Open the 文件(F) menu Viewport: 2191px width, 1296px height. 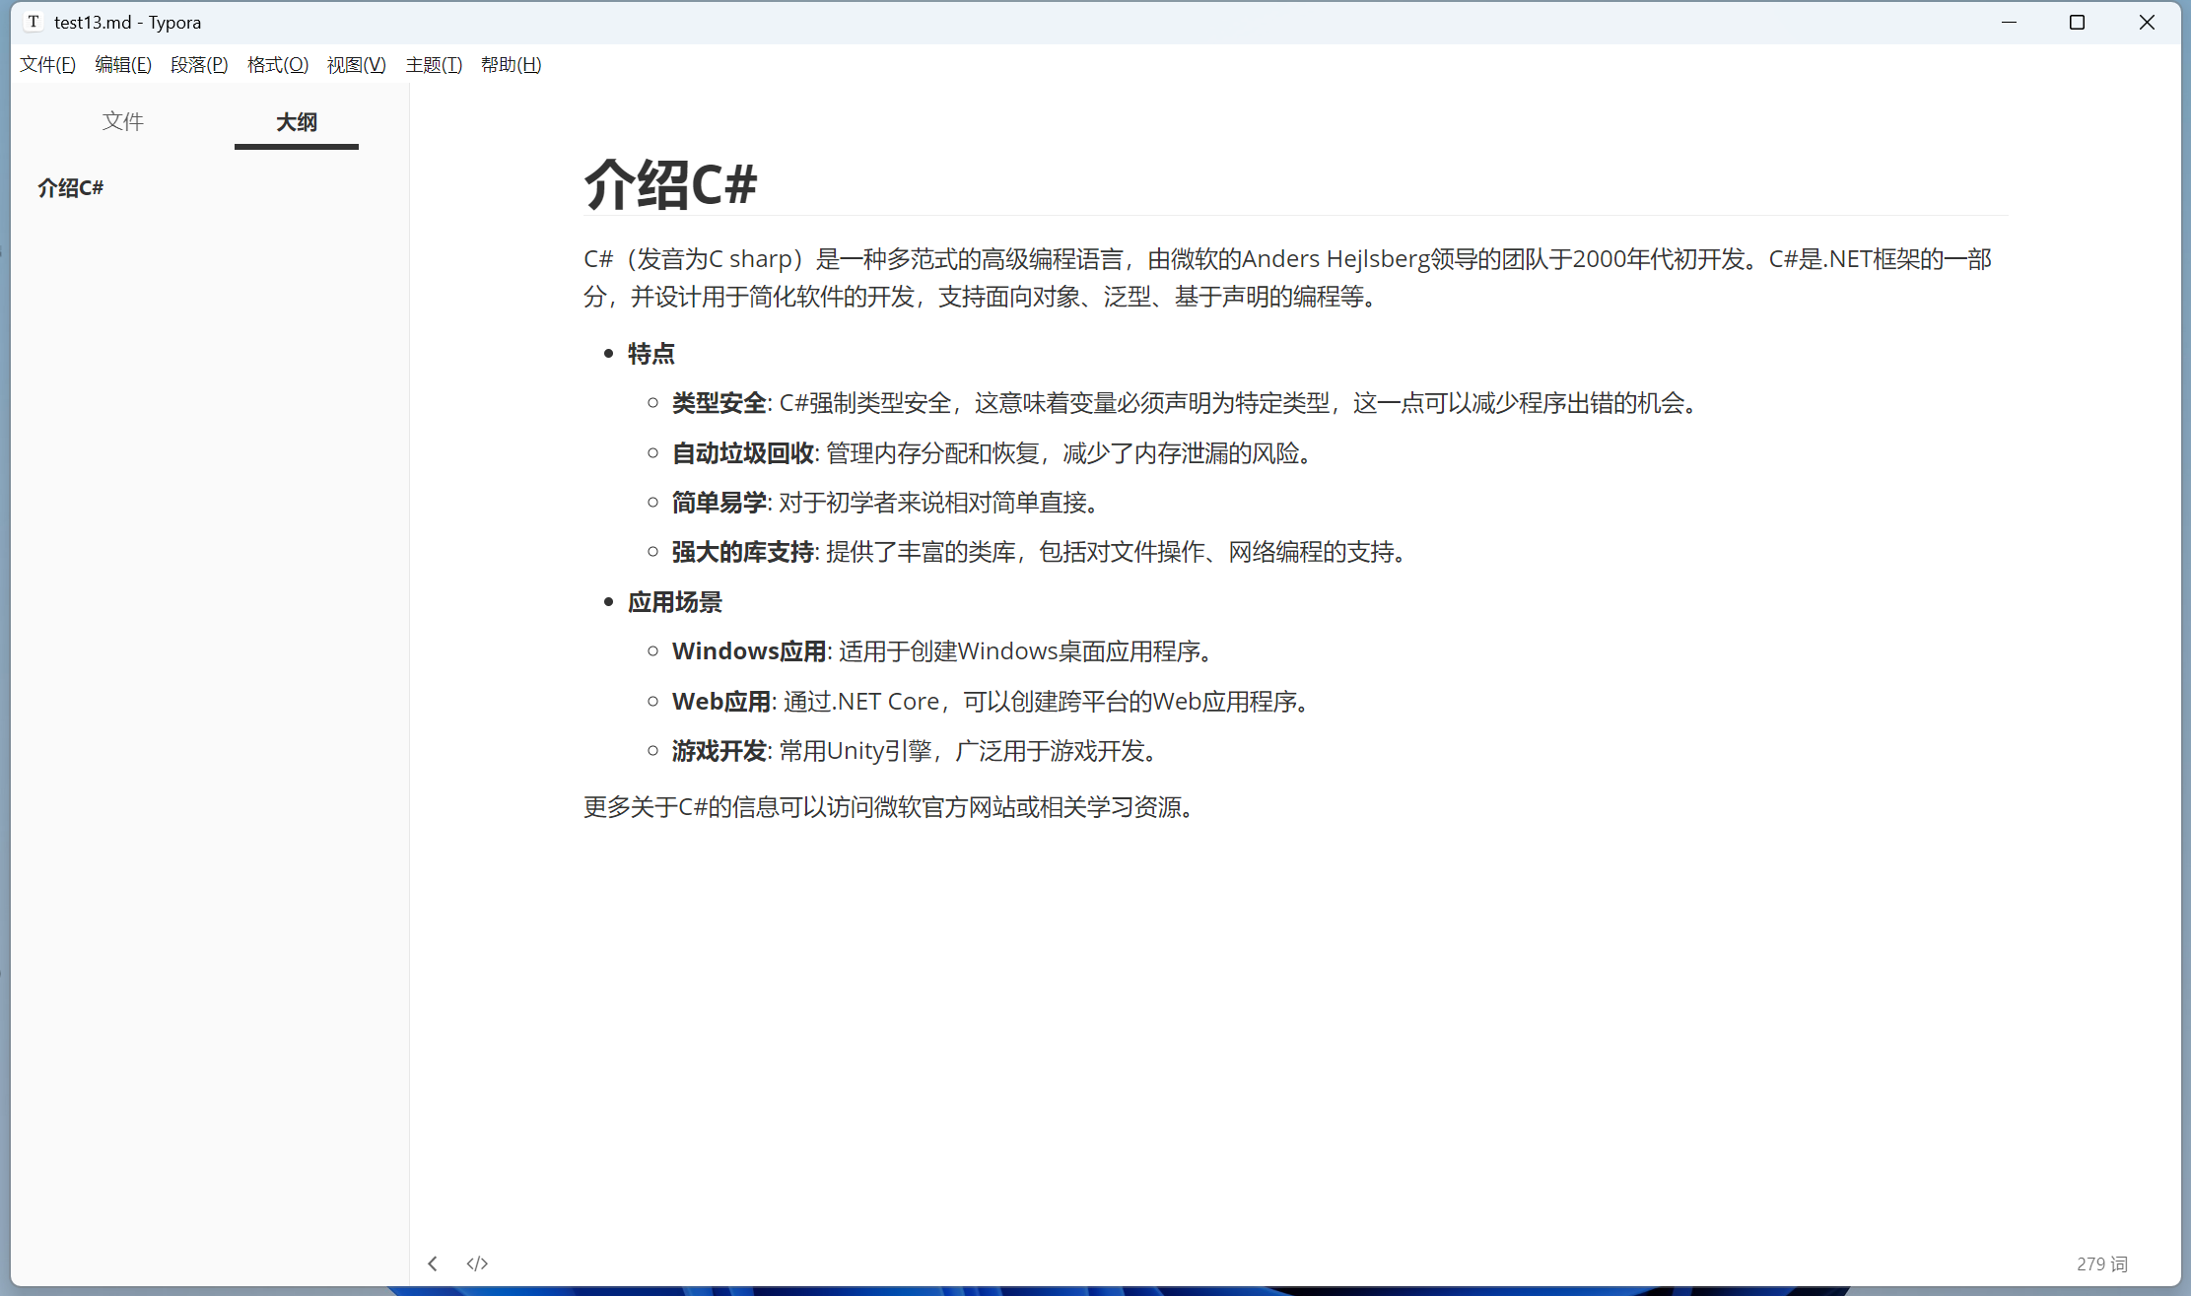tap(47, 65)
